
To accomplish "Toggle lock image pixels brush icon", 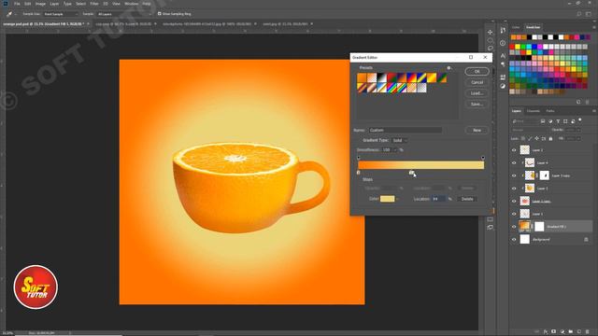I will pyautogui.click(x=530, y=139).
